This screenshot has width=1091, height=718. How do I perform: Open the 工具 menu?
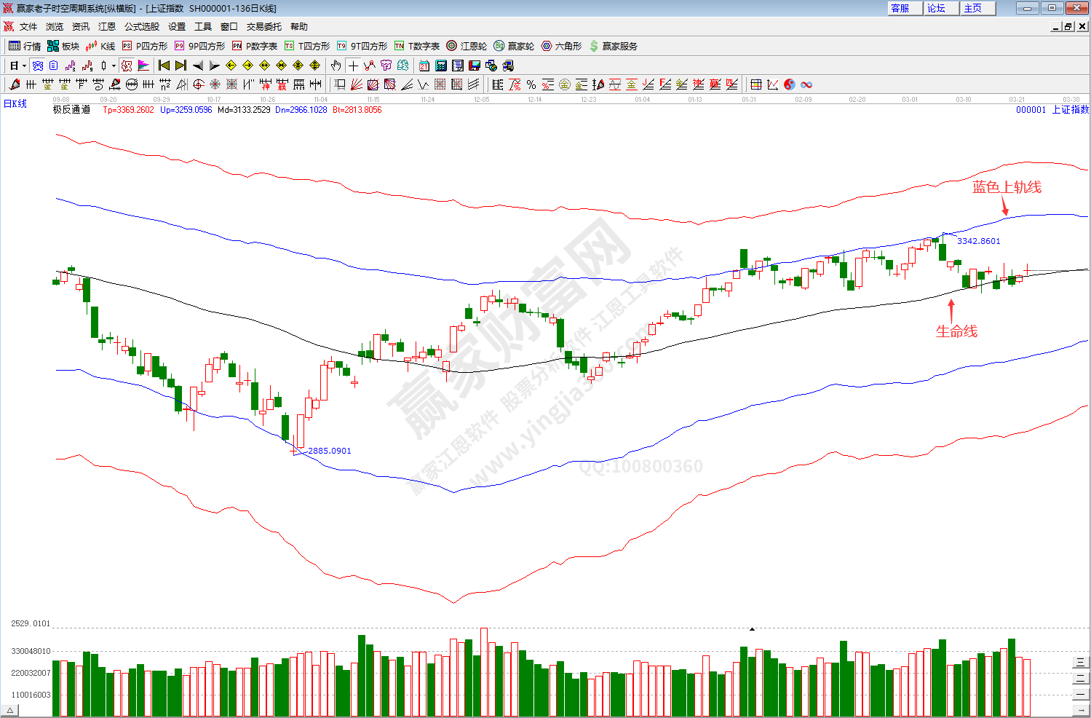pyautogui.click(x=203, y=27)
